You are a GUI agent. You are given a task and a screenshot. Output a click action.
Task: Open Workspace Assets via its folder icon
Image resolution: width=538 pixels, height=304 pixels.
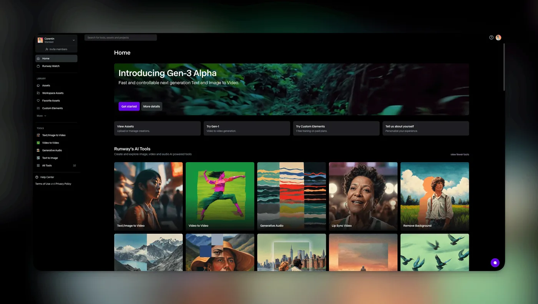point(38,93)
